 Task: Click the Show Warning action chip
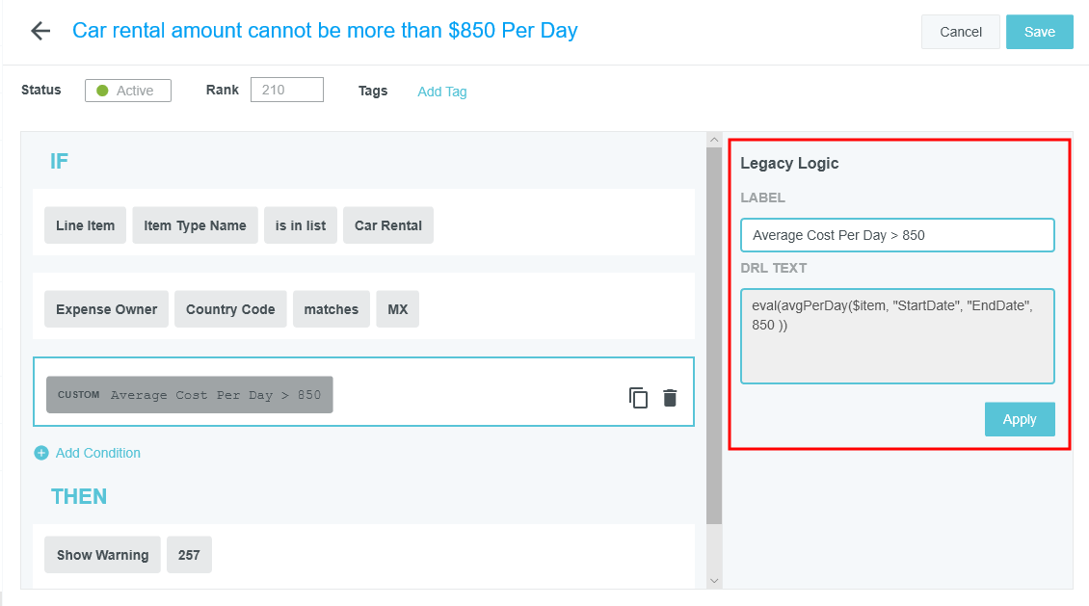tap(102, 555)
